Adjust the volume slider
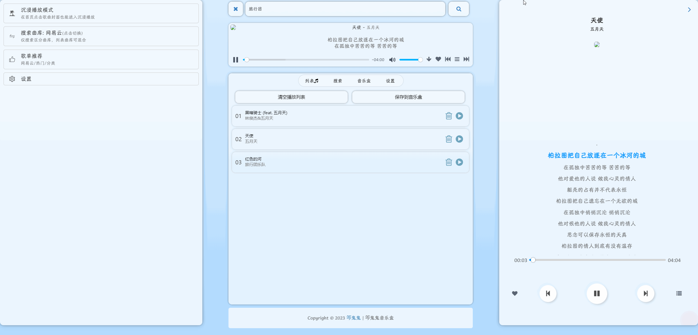The image size is (698, 335). (x=411, y=59)
